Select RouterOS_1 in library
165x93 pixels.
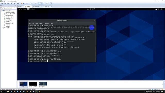pyautogui.click(x=8, y=21)
